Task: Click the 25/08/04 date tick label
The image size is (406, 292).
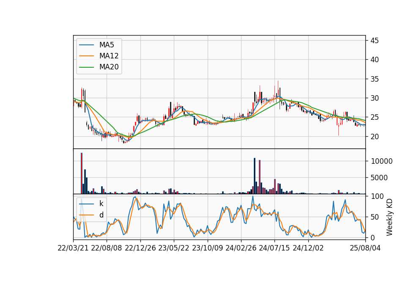Action: pyautogui.click(x=365, y=248)
